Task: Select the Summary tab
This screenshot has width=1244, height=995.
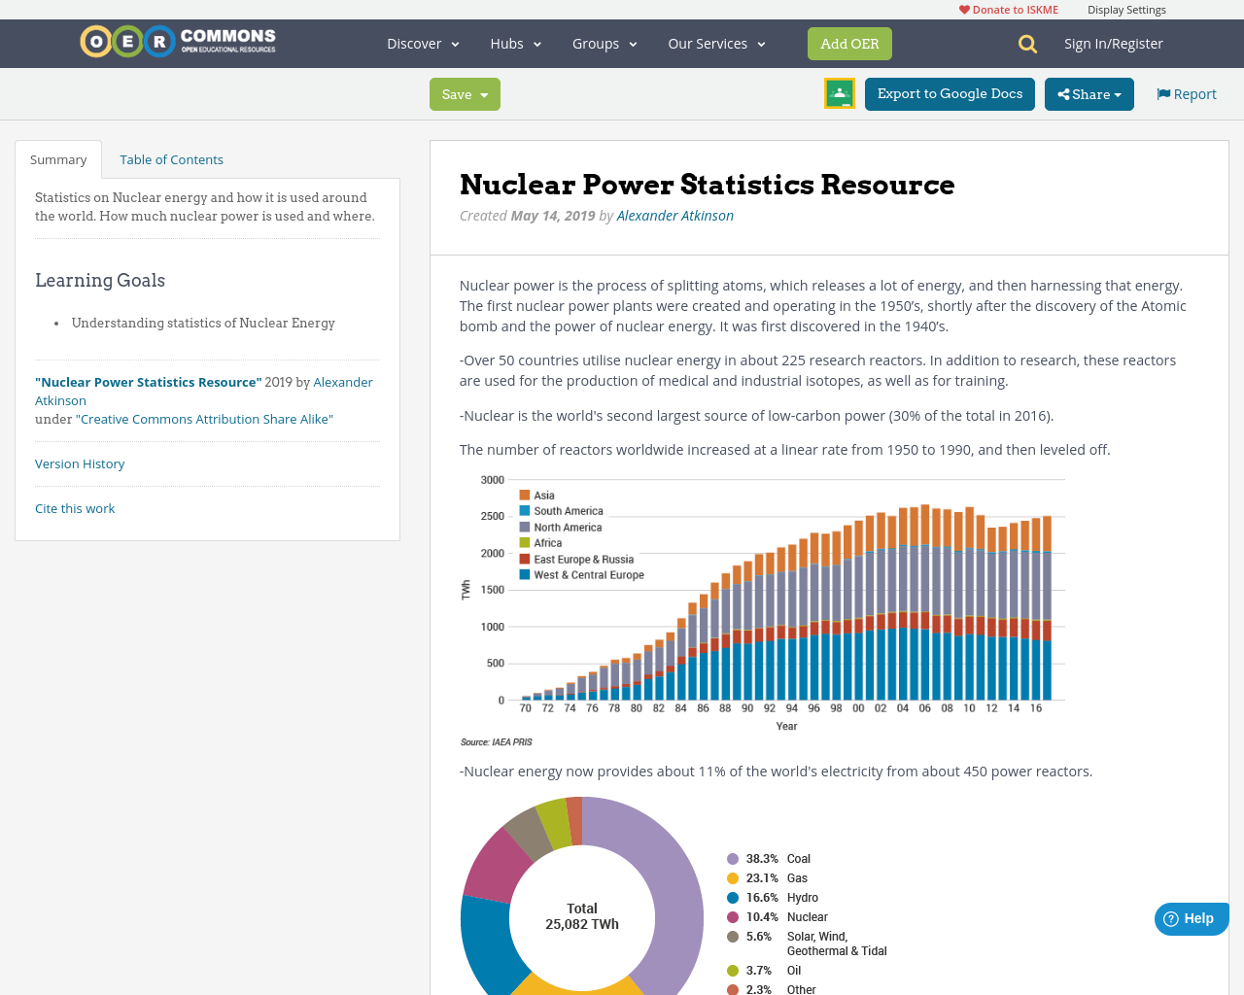Action: 57,157
